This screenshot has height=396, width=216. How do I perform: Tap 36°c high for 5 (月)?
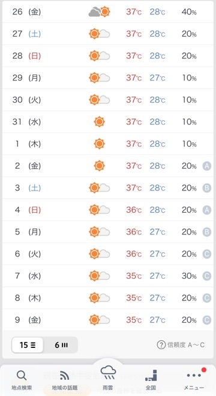[134, 232]
